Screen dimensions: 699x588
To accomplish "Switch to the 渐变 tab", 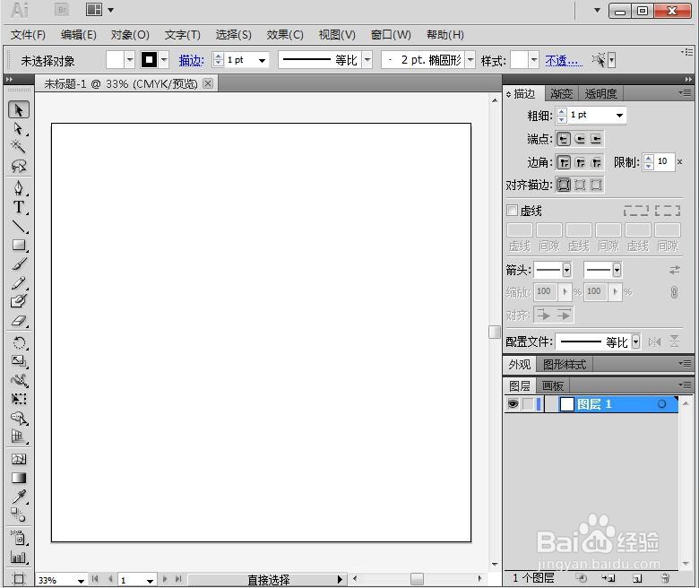I will (x=561, y=93).
